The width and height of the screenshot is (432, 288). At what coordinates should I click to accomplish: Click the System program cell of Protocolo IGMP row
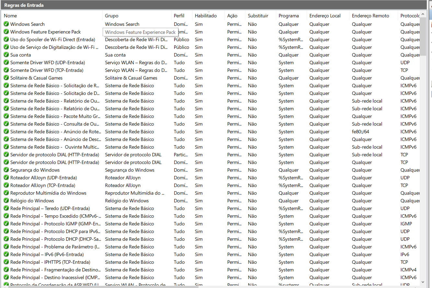coord(286,224)
